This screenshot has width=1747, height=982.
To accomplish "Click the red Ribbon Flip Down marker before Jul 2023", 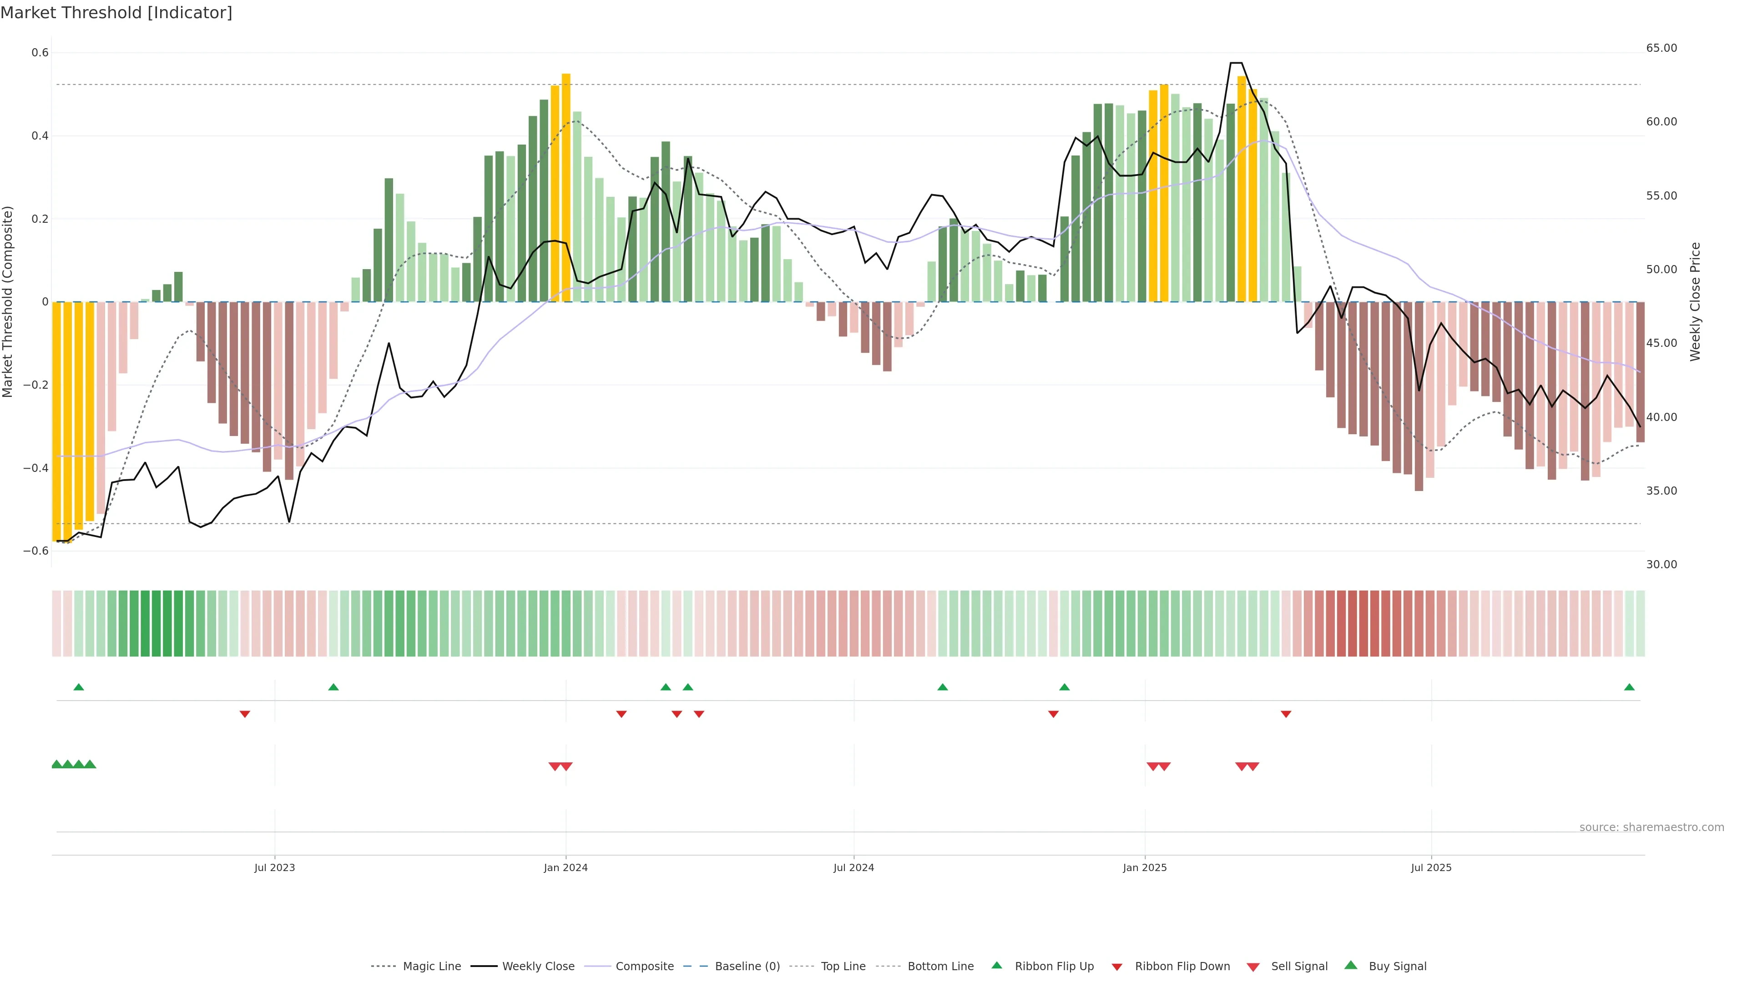I will (x=245, y=714).
